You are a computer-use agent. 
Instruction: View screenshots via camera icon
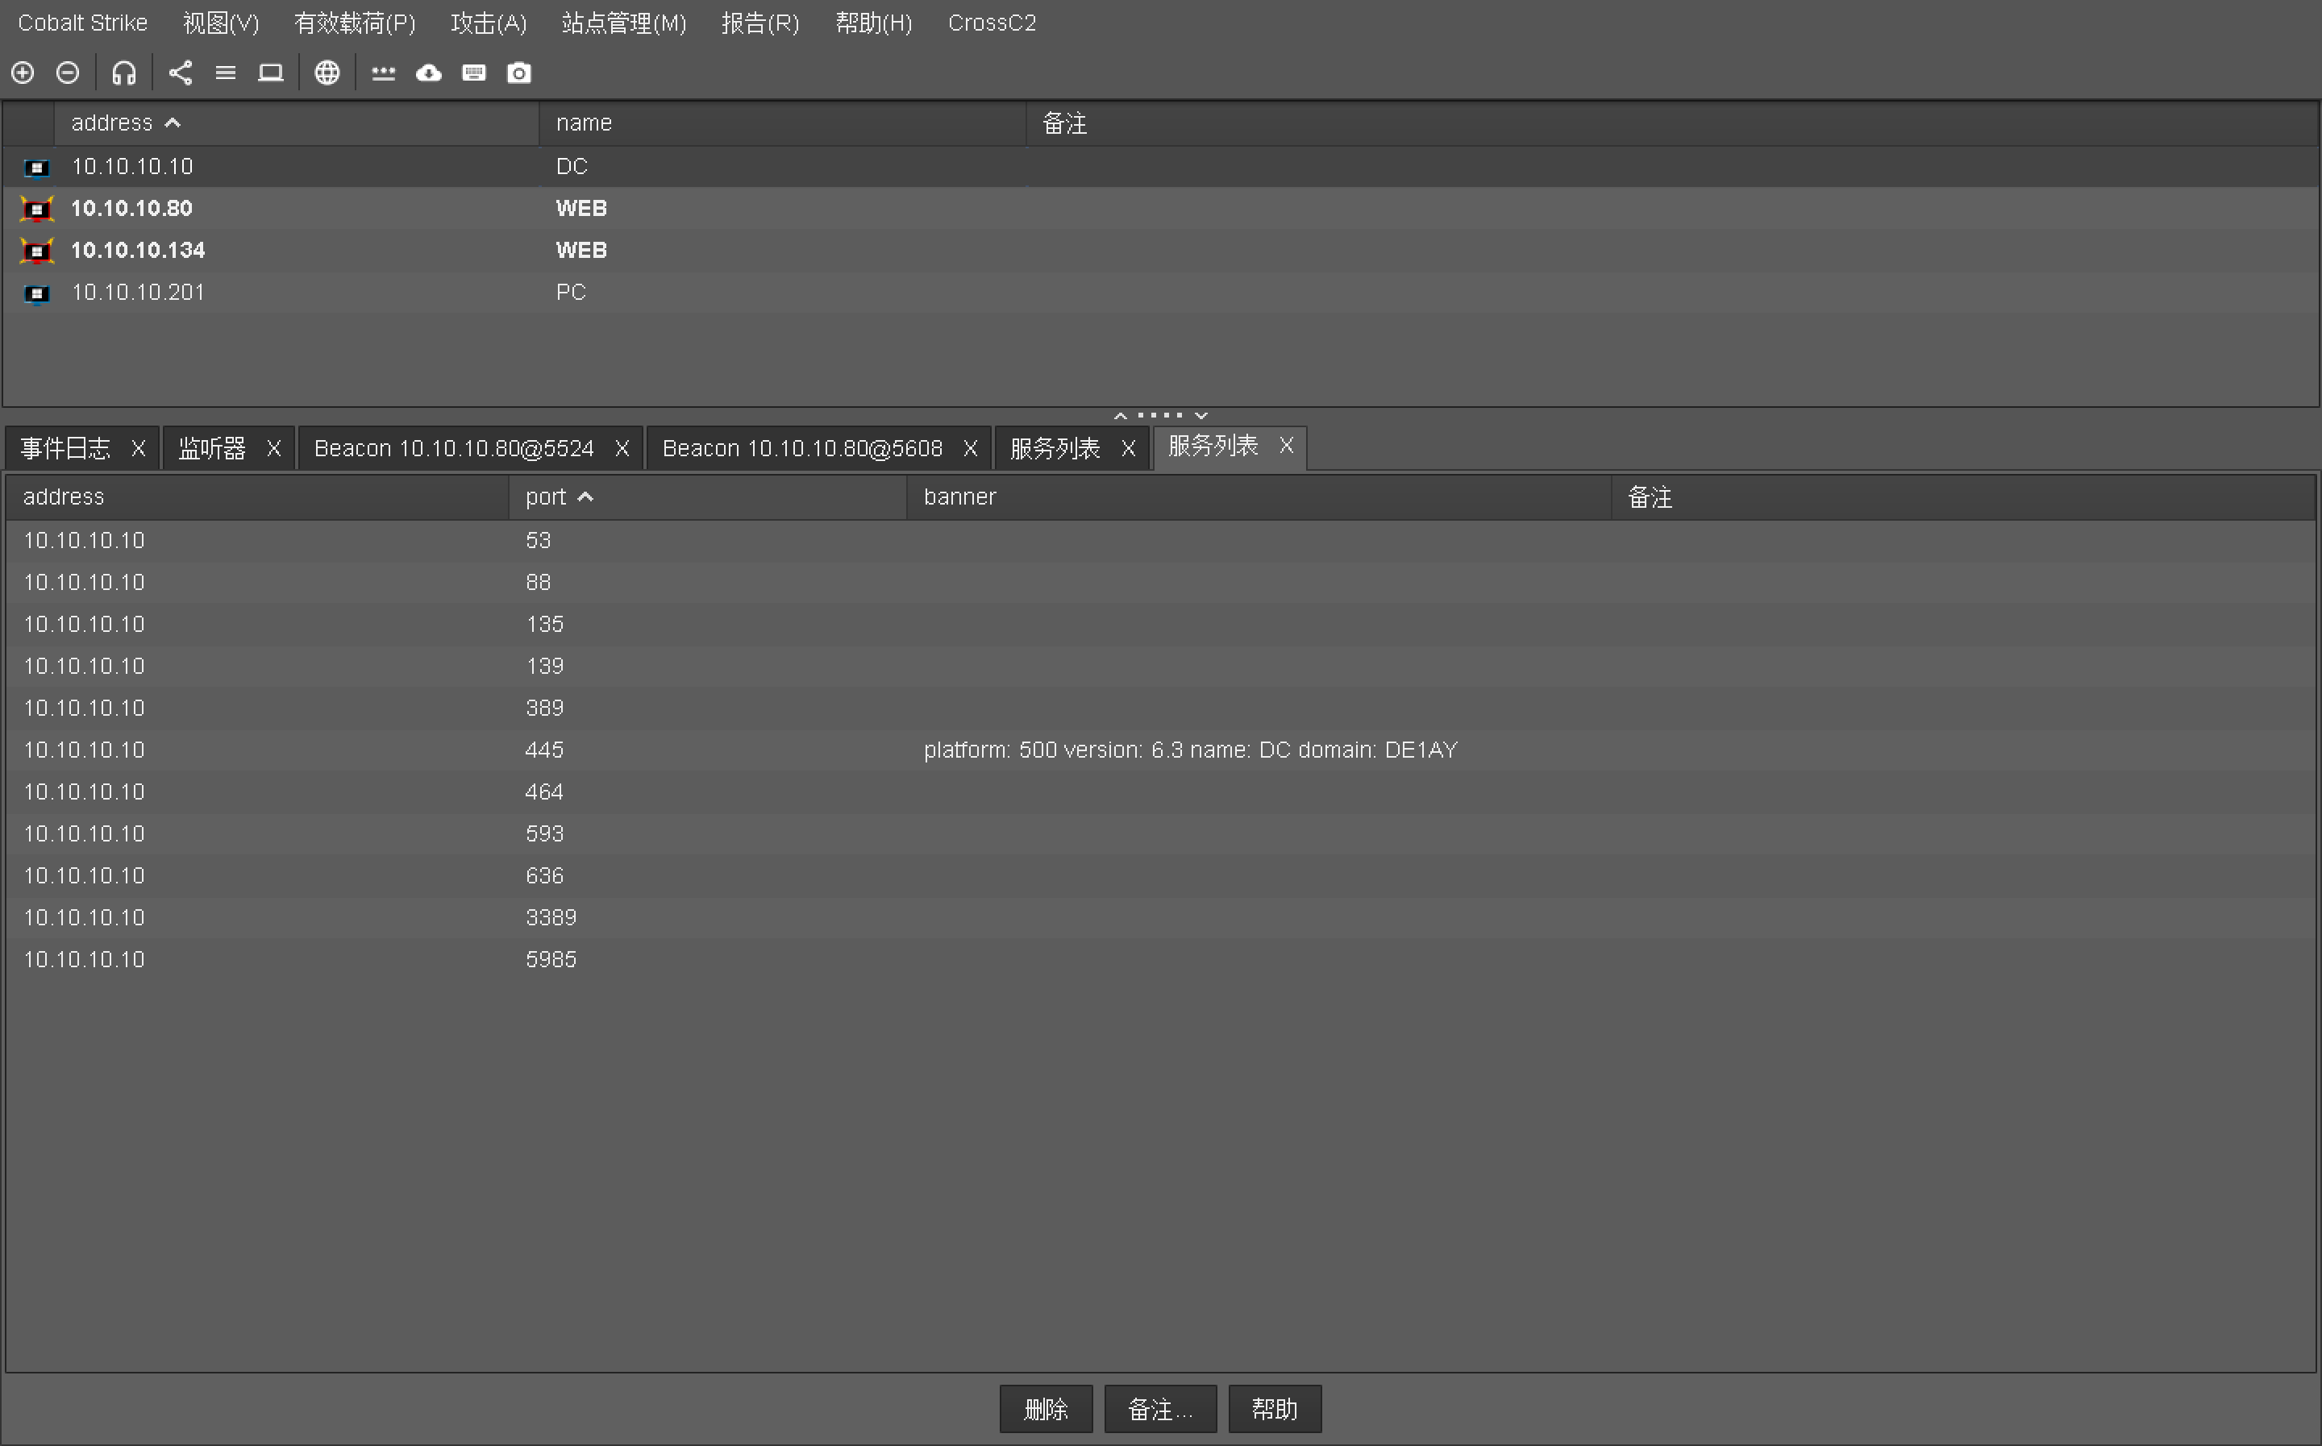click(x=518, y=73)
